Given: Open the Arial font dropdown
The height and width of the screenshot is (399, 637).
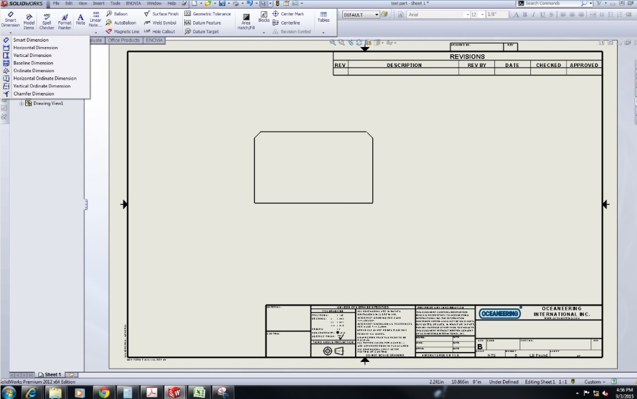Looking at the screenshot, I should [467, 15].
